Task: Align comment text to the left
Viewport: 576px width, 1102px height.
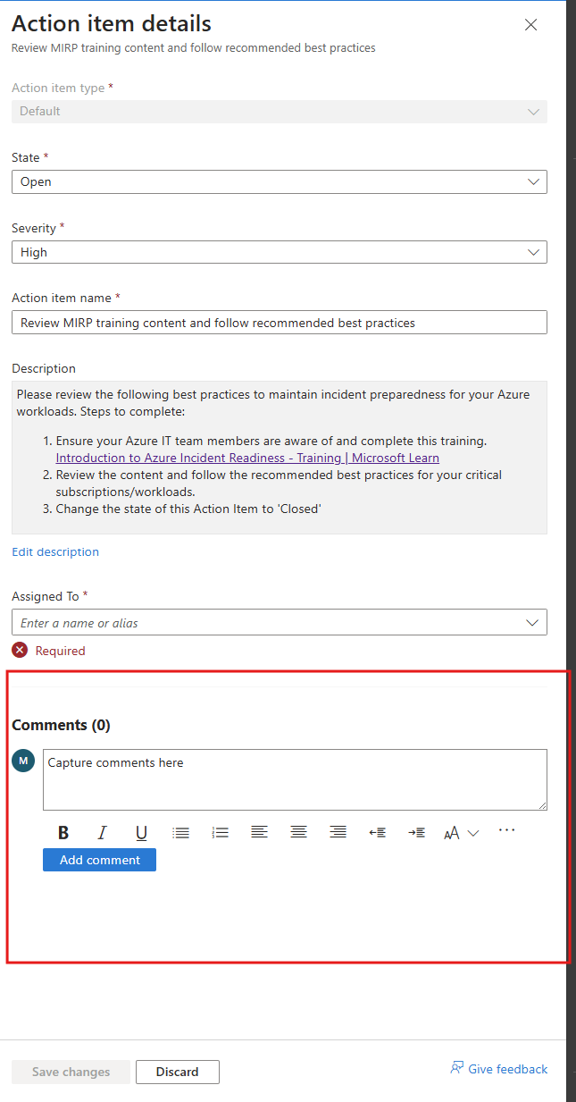Action: click(x=259, y=832)
